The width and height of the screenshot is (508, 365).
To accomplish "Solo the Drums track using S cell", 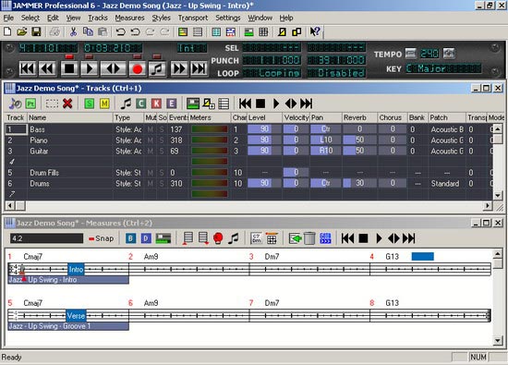I will [162, 184].
